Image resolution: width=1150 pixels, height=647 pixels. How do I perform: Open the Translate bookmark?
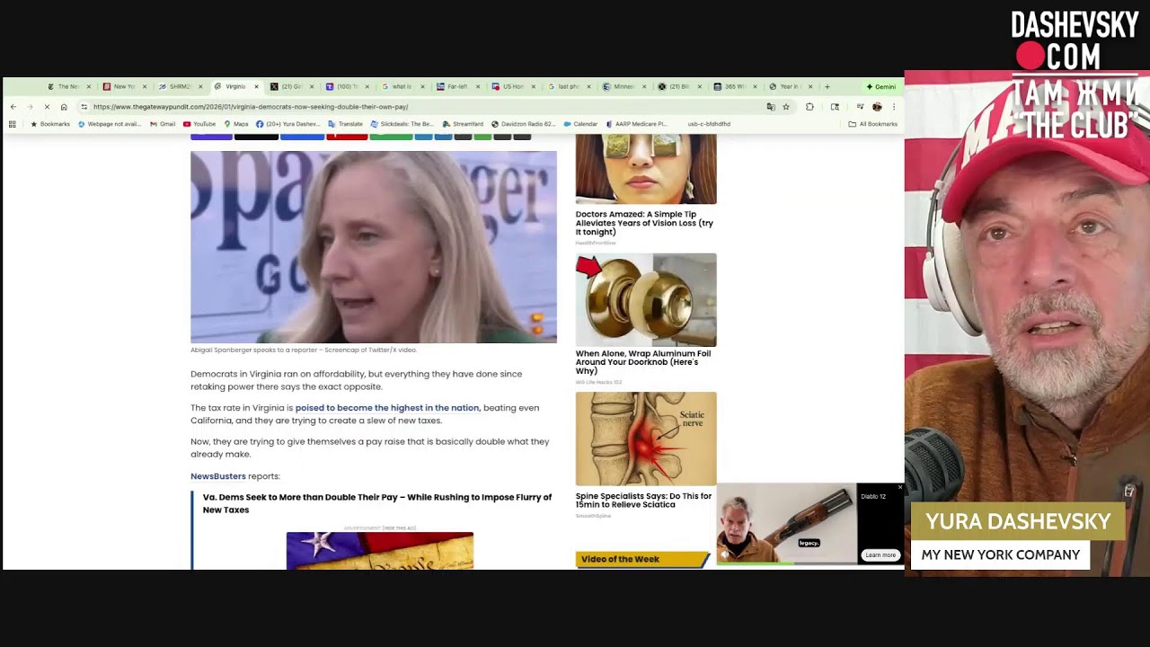(x=346, y=124)
